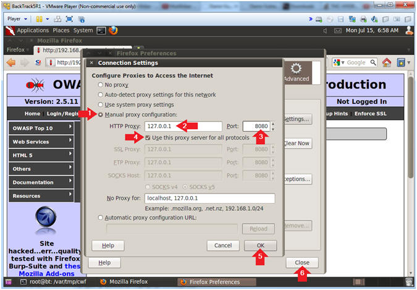The width and height of the screenshot is (417, 290).
Task: Expand the OWASP Top 10 menu
Action: coord(41,129)
